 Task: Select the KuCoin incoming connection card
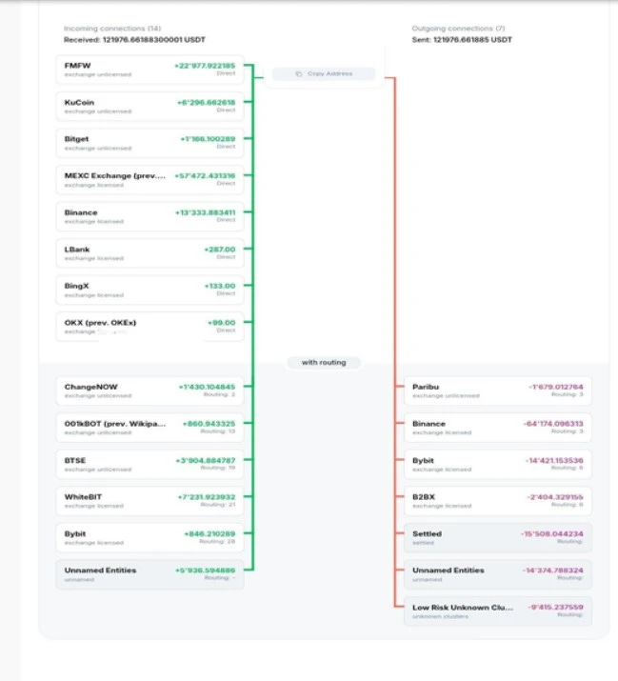pos(150,107)
